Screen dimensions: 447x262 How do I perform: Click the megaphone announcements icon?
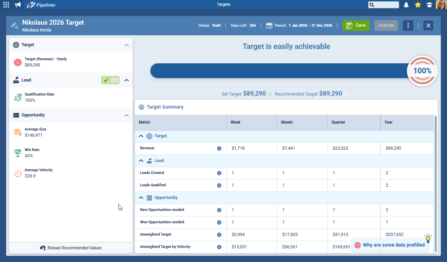click(18, 5)
